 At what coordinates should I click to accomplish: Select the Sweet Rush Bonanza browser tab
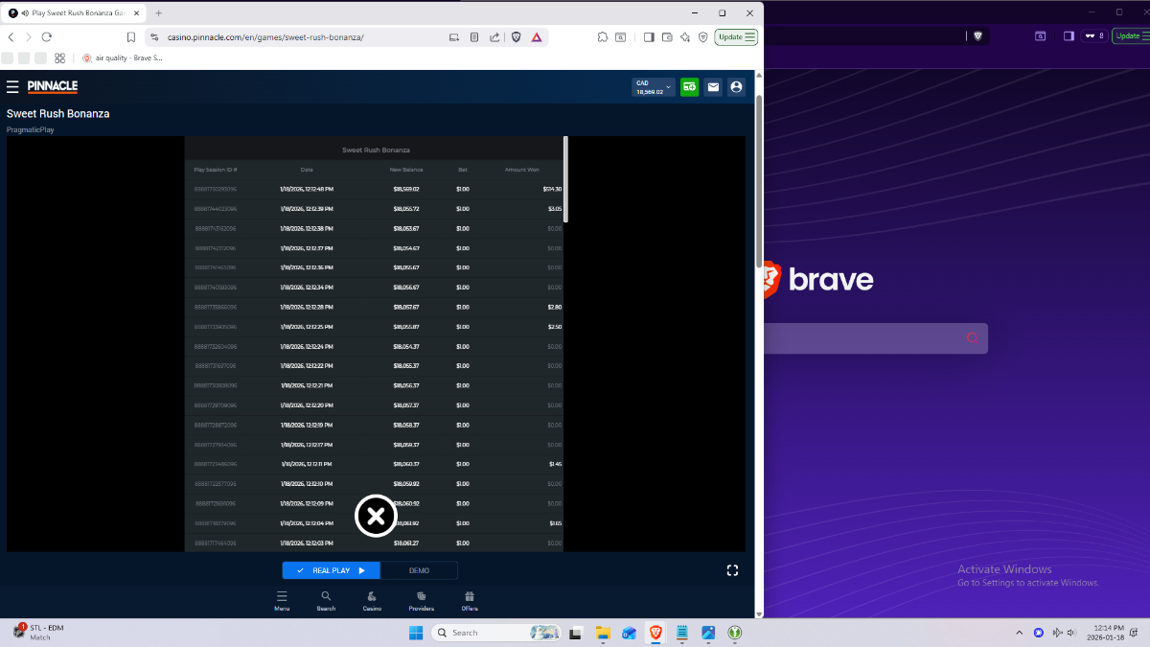pos(77,13)
